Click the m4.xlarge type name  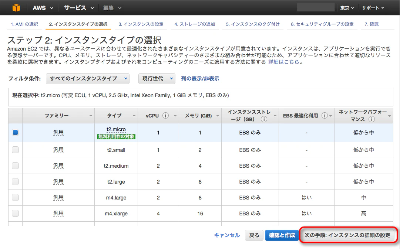tap(116, 214)
